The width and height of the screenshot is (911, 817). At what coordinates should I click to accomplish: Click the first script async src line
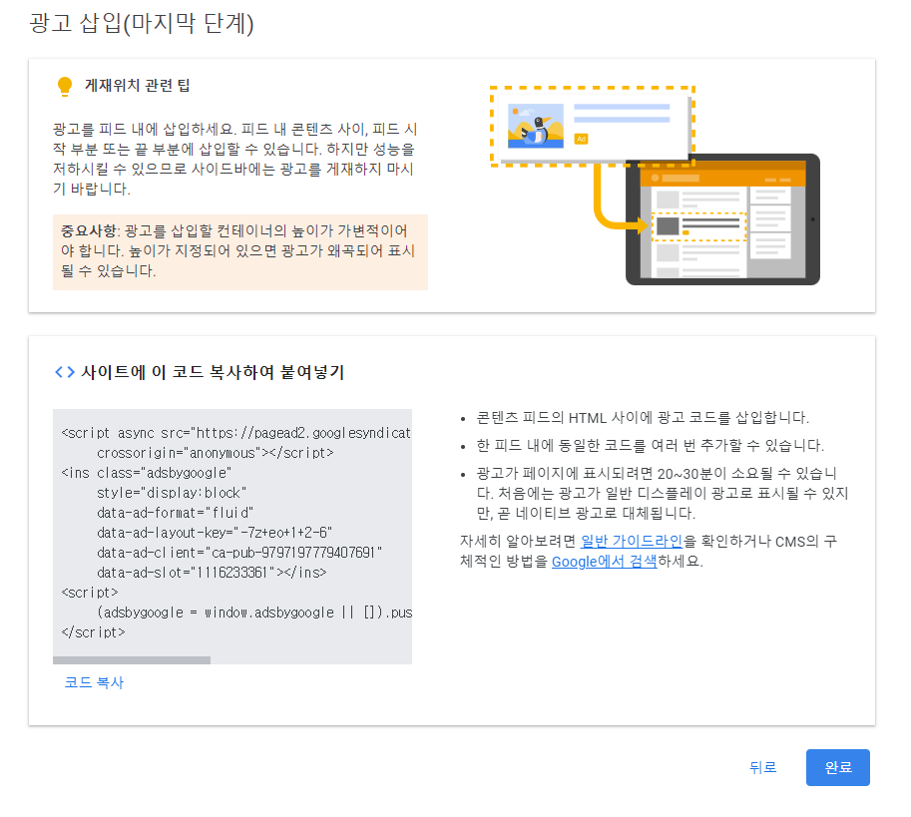coord(235,433)
